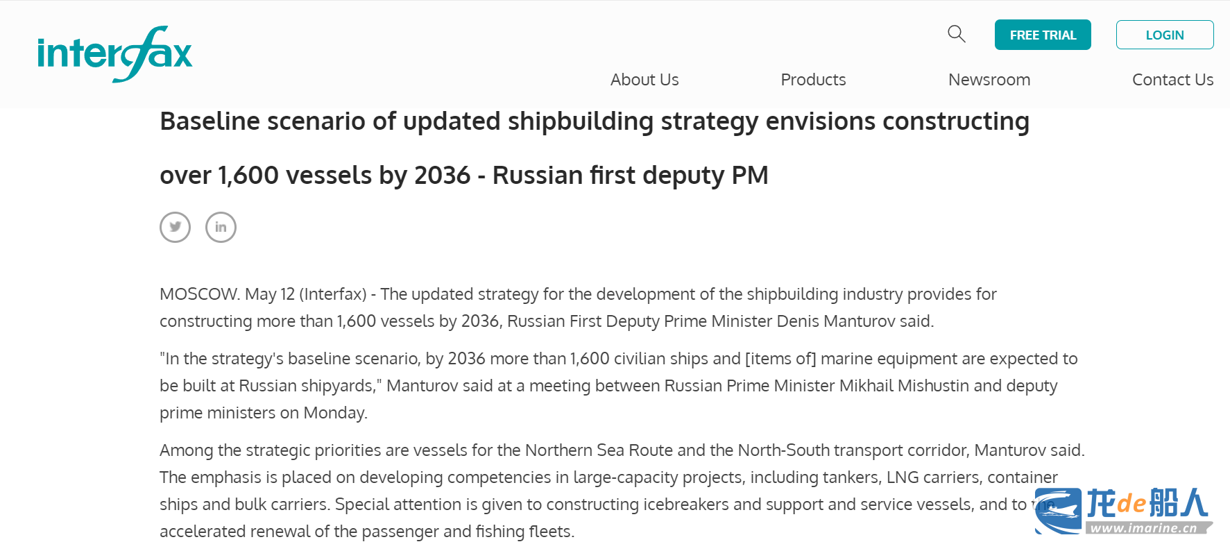
Task: Click the Interfax logo
Action: [114, 54]
